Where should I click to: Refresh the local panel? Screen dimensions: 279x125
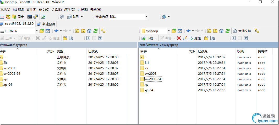pos(96,31)
